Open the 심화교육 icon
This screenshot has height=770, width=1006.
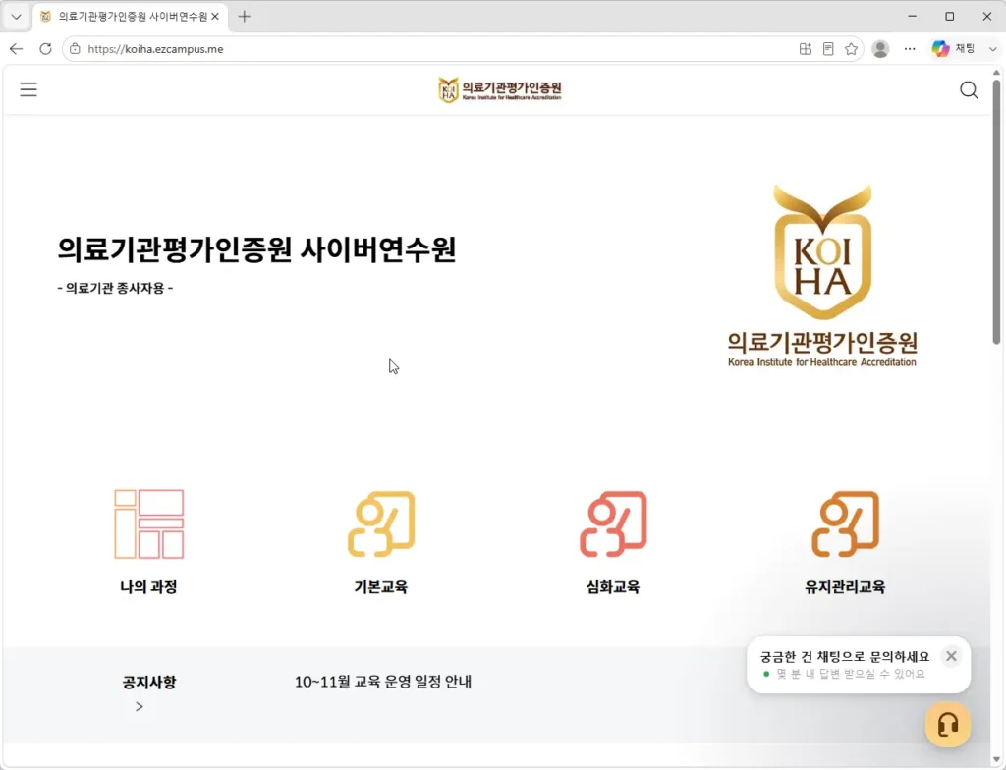coord(613,523)
